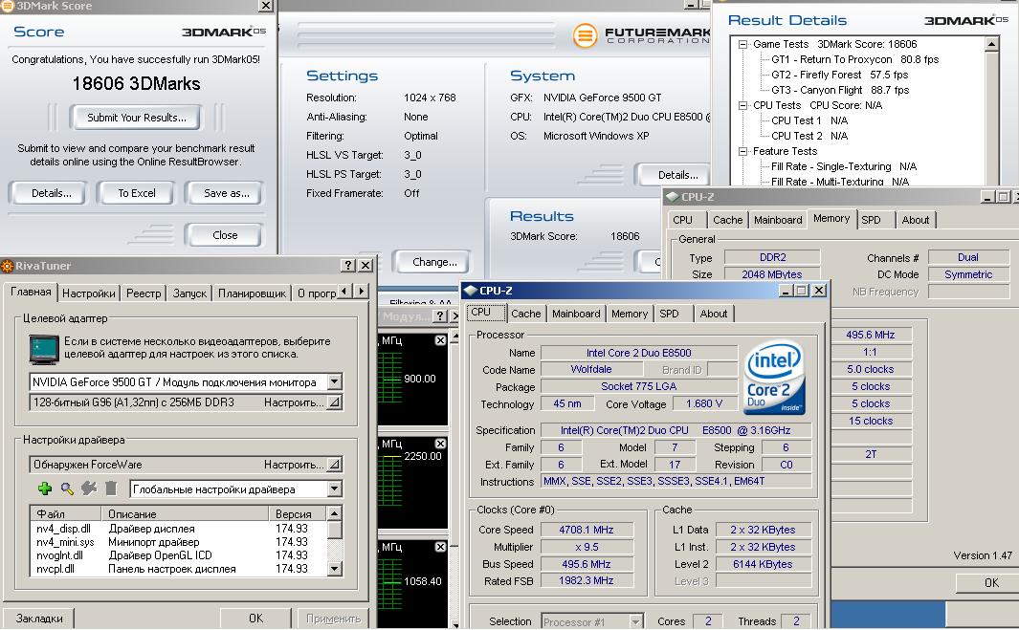Collapse the CPU Tests tree node
Screen dimensions: 1019x630
click(742, 105)
